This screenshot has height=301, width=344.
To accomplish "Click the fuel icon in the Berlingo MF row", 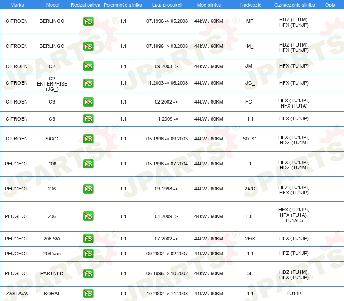I will pos(88,21).
